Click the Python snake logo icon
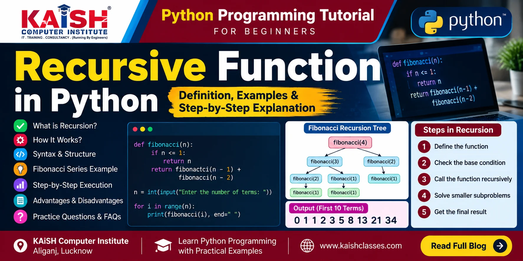 click(431, 22)
